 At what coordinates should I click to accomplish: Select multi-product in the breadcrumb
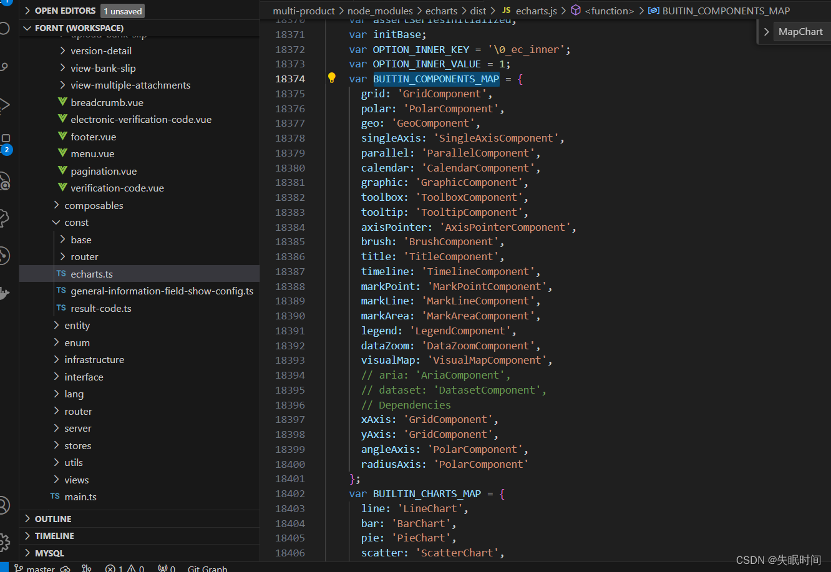point(304,11)
